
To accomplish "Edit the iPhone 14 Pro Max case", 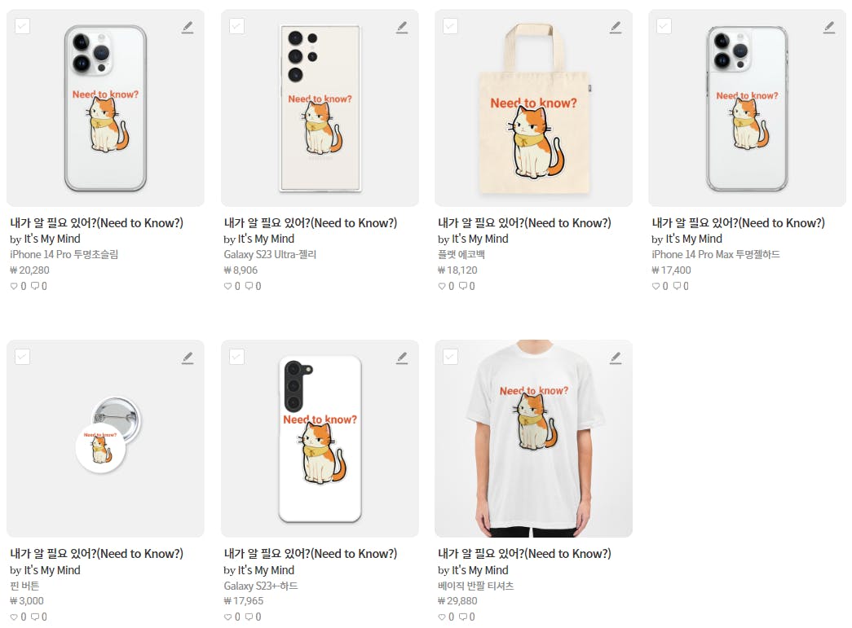I will [x=829, y=28].
